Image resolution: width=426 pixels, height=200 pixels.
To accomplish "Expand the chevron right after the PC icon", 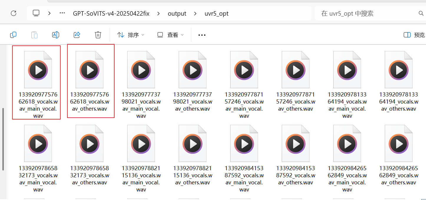I will click(x=49, y=13).
